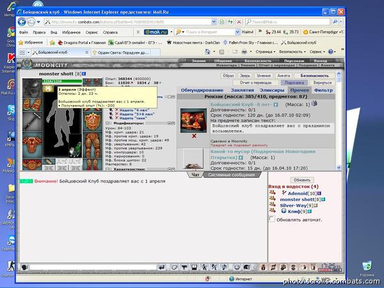Viewport: 384px width, 288px height.
Task: Click the compatibility view icon beside address bar
Action: (221, 22)
